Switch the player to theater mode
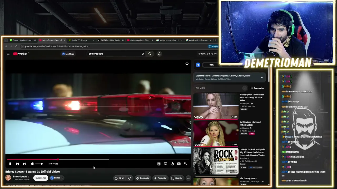The height and width of the screenshot is (189, 337). [179, 164]
